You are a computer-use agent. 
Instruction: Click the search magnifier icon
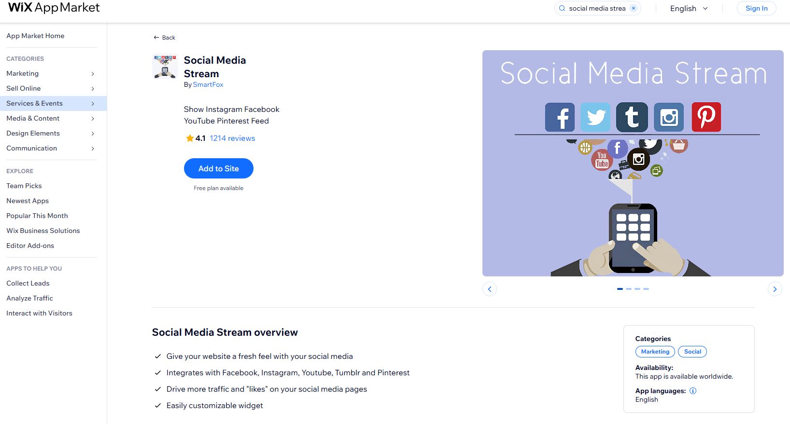[562, 8]
